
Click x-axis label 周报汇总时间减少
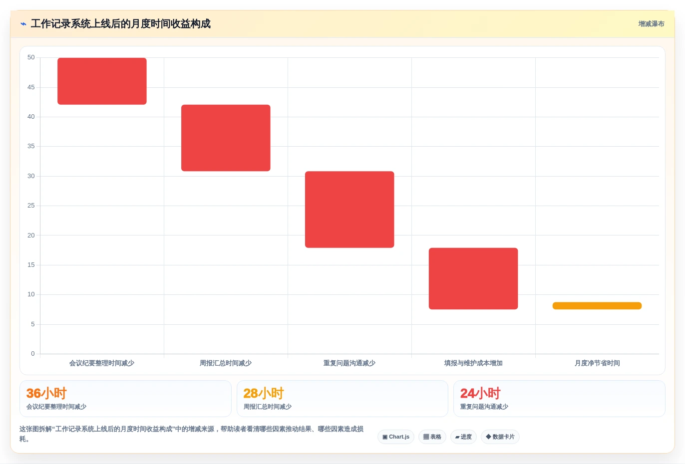point(226,363)
